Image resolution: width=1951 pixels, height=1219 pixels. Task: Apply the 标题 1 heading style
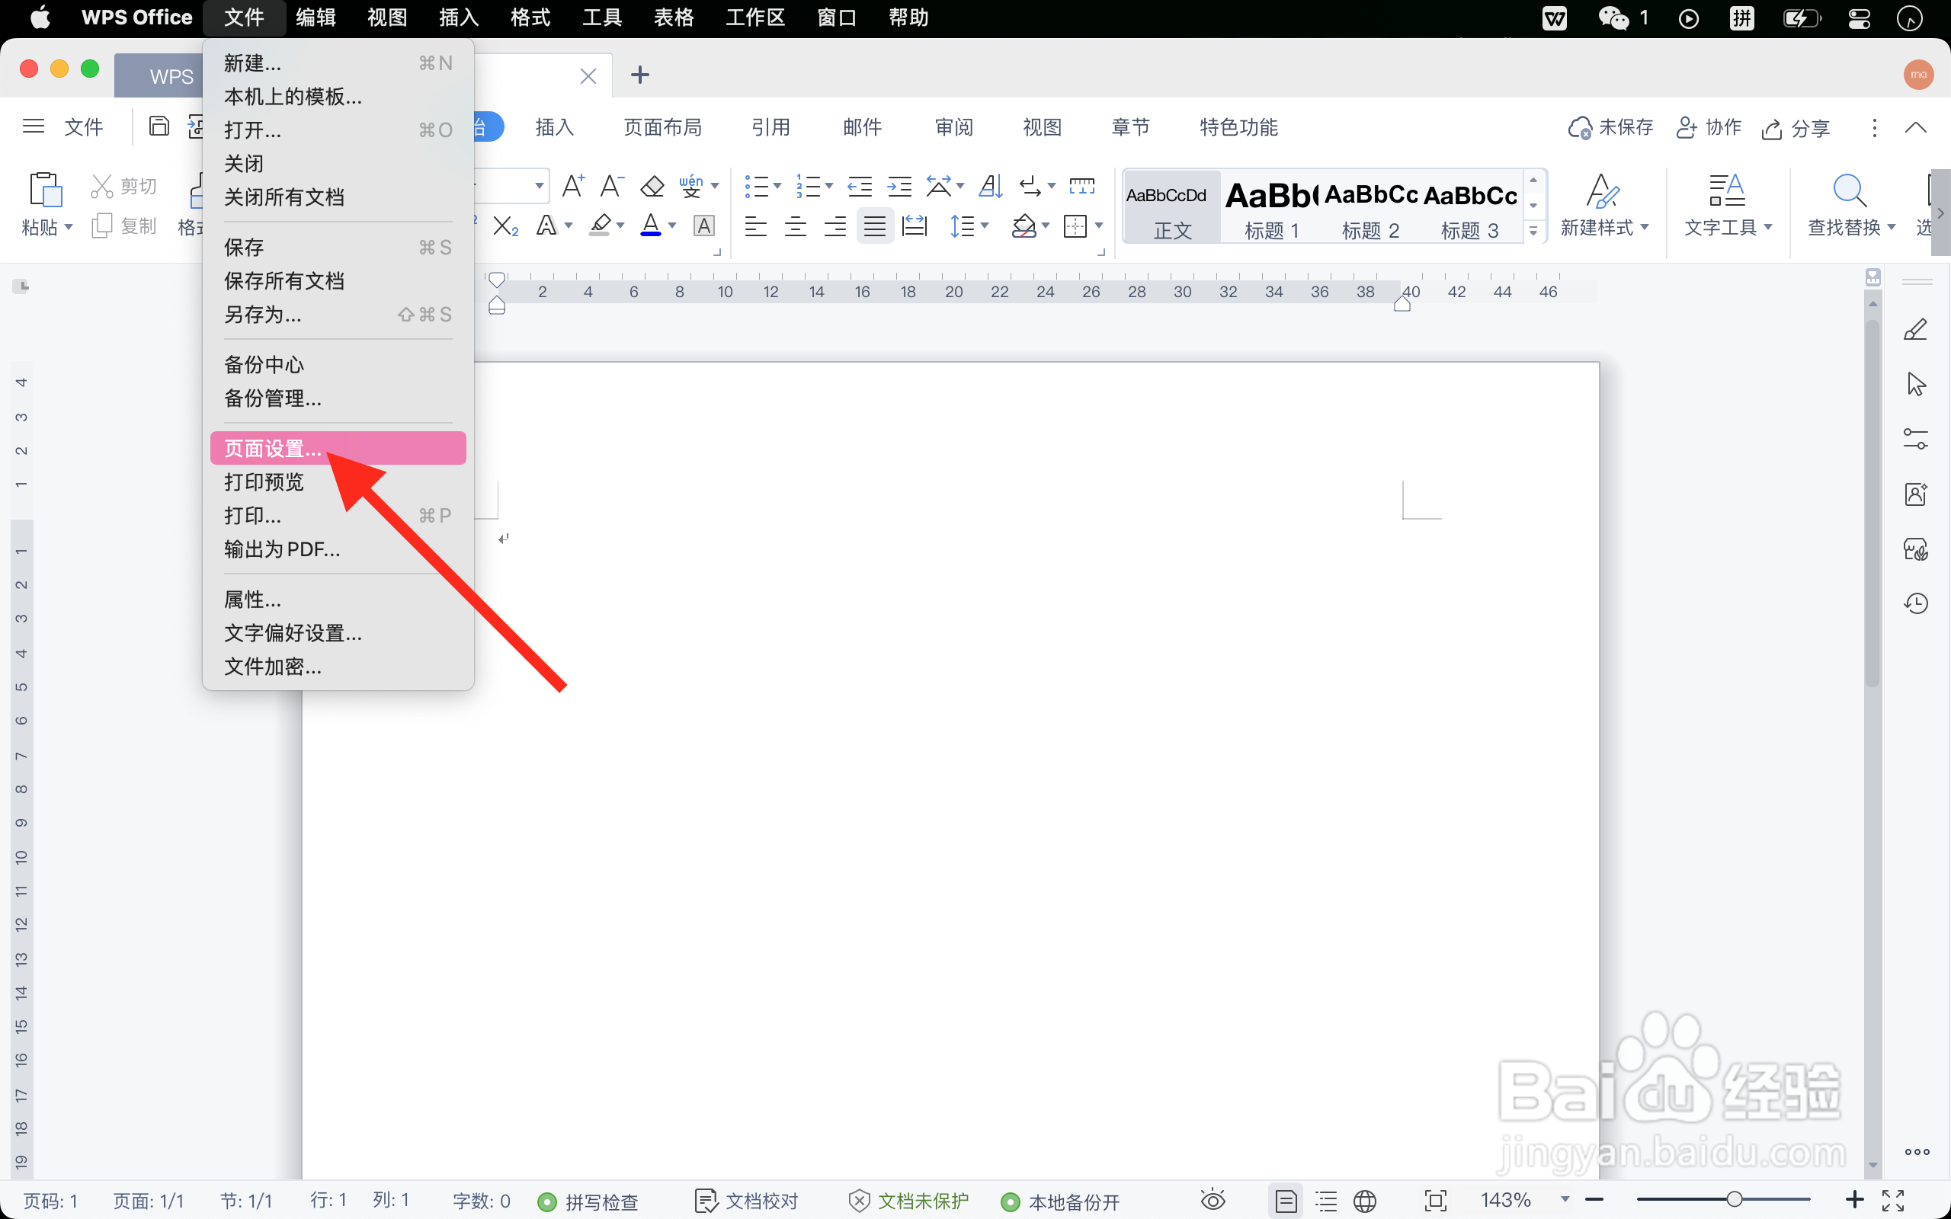point(1271,207)
